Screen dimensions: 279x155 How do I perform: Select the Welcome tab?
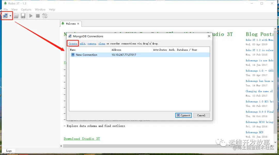[x=71, y=24]
